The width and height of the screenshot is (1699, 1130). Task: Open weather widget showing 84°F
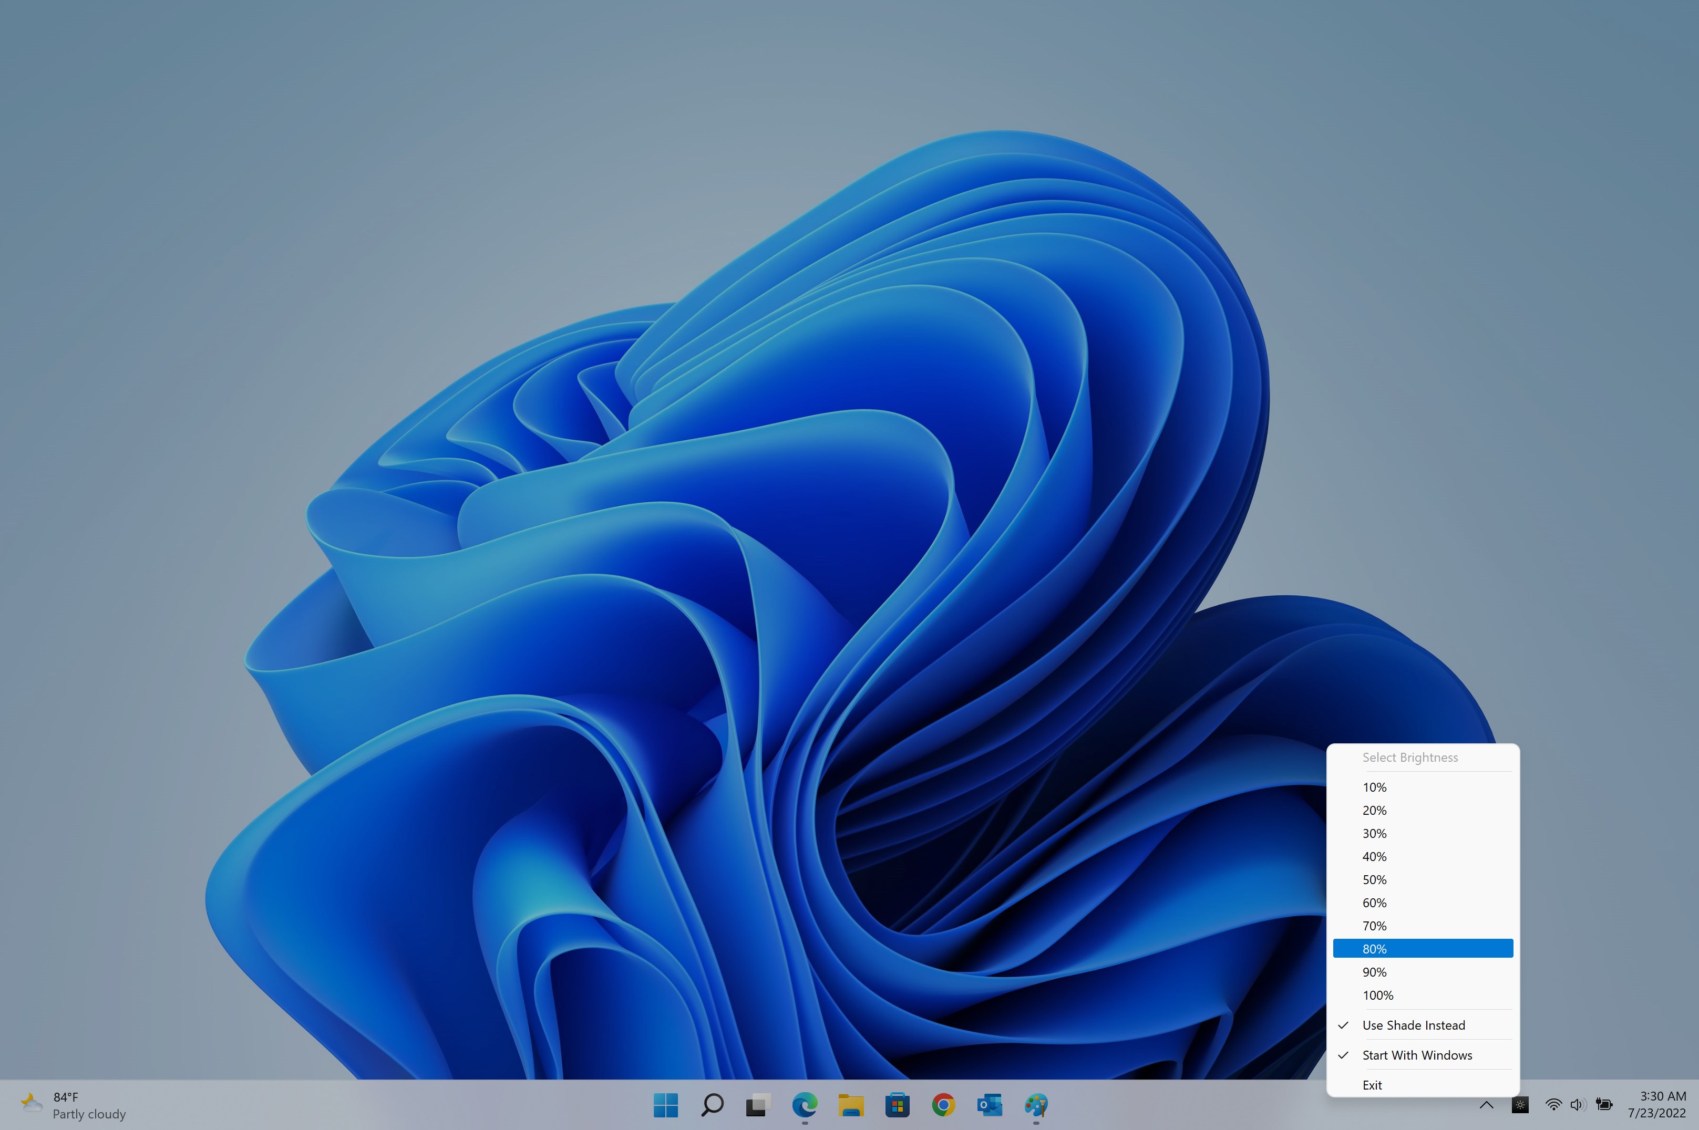(x=72, y=1105)
